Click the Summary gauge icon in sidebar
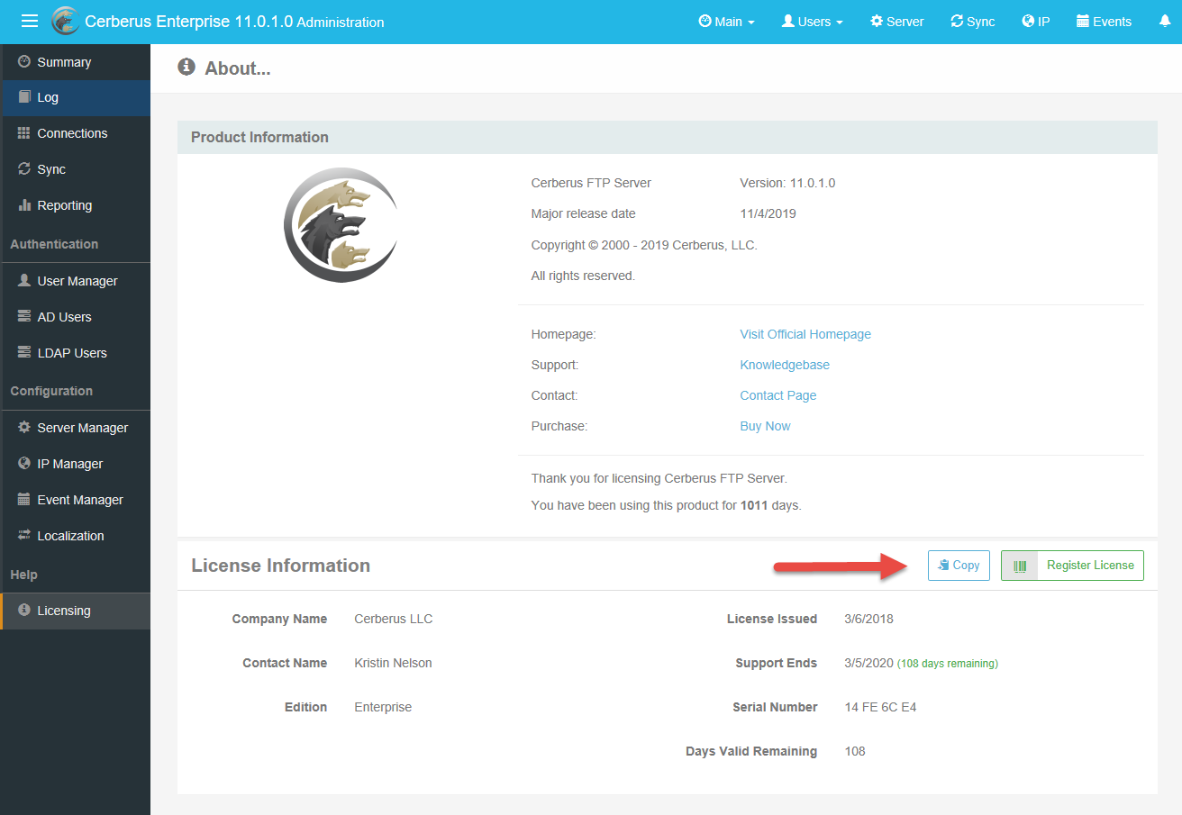 [x=24, y=62]
